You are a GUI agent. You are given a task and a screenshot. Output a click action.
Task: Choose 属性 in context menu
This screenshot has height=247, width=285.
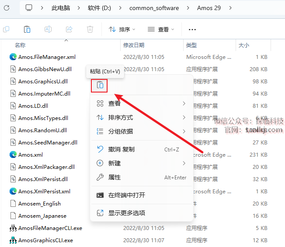[x=142, y=177]
